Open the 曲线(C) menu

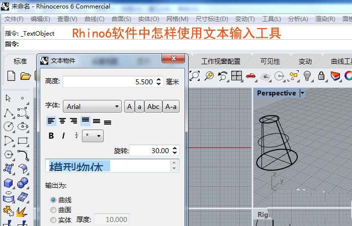[95, 19]
